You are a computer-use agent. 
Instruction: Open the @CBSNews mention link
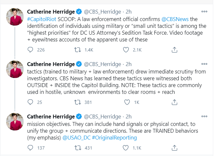tap(175, 19)
